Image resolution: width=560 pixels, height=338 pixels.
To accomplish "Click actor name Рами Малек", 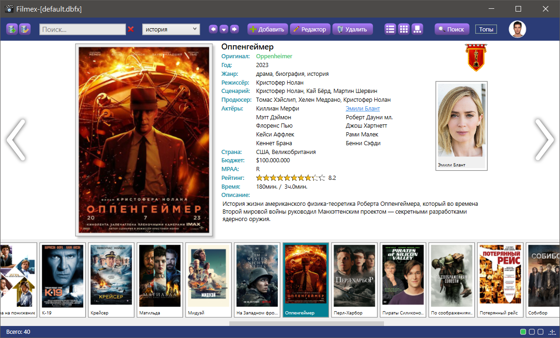I will 362,135.
